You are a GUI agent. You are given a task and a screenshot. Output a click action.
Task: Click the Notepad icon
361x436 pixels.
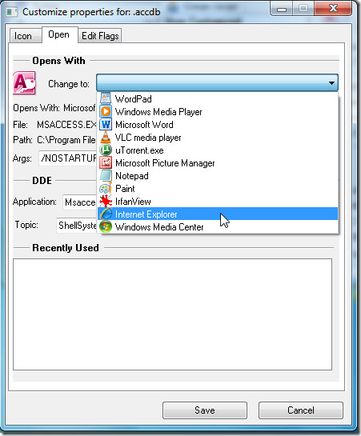click(x=106, y=175)
